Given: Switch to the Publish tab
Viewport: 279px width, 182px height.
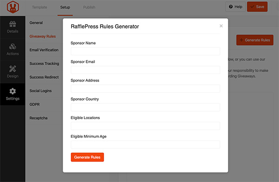Looking at the screenshot, I should [89, 7].
